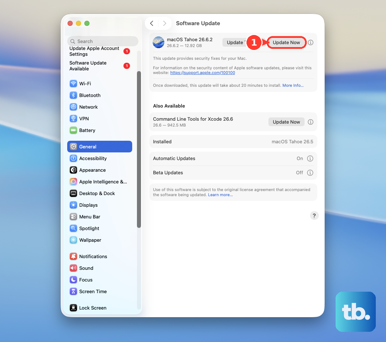Select Battery in the sidebar
This screenshot has width=386, height=342.
click(x=99, y=130)
